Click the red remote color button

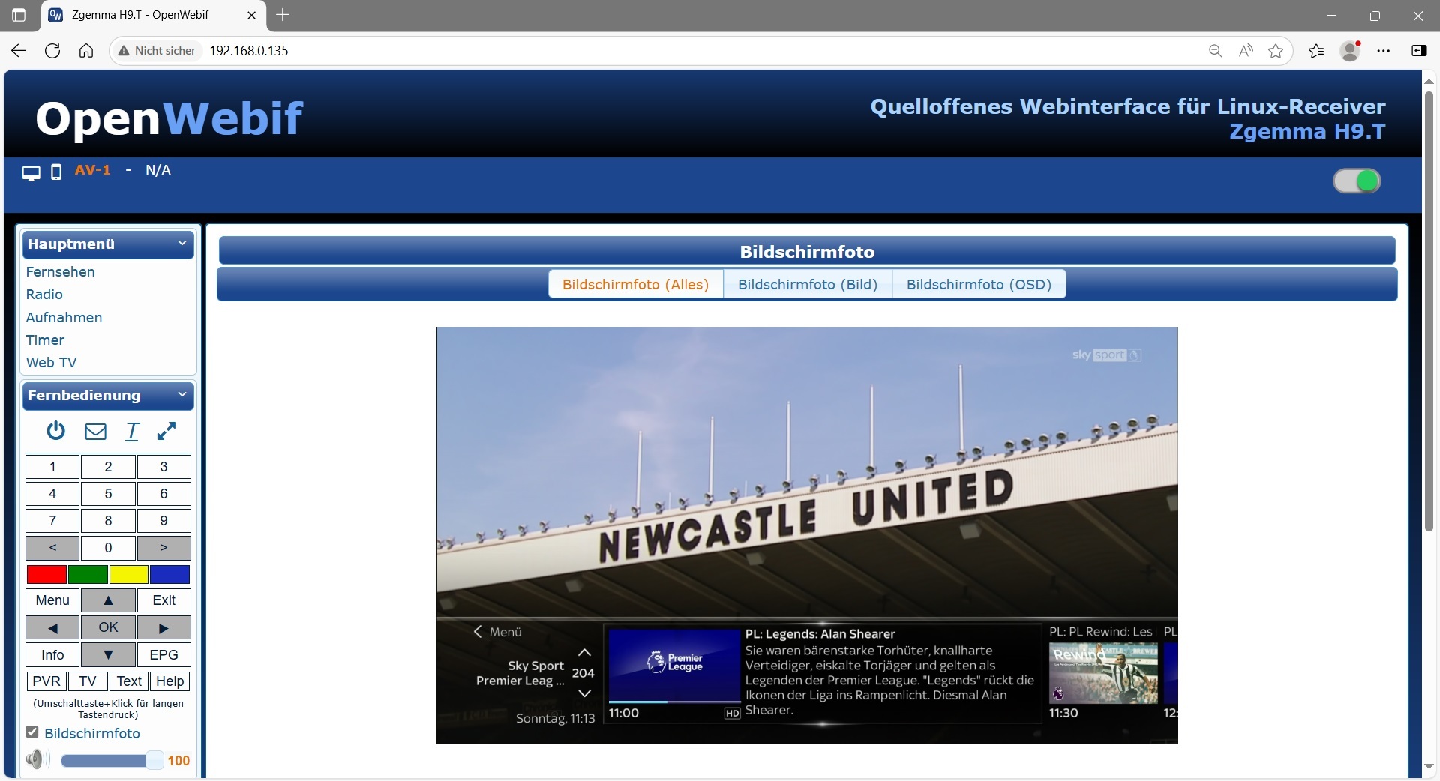(x=46, y=575)
